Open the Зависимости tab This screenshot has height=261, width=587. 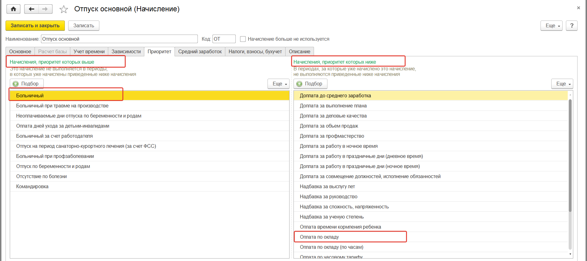[x=126, y=51]
